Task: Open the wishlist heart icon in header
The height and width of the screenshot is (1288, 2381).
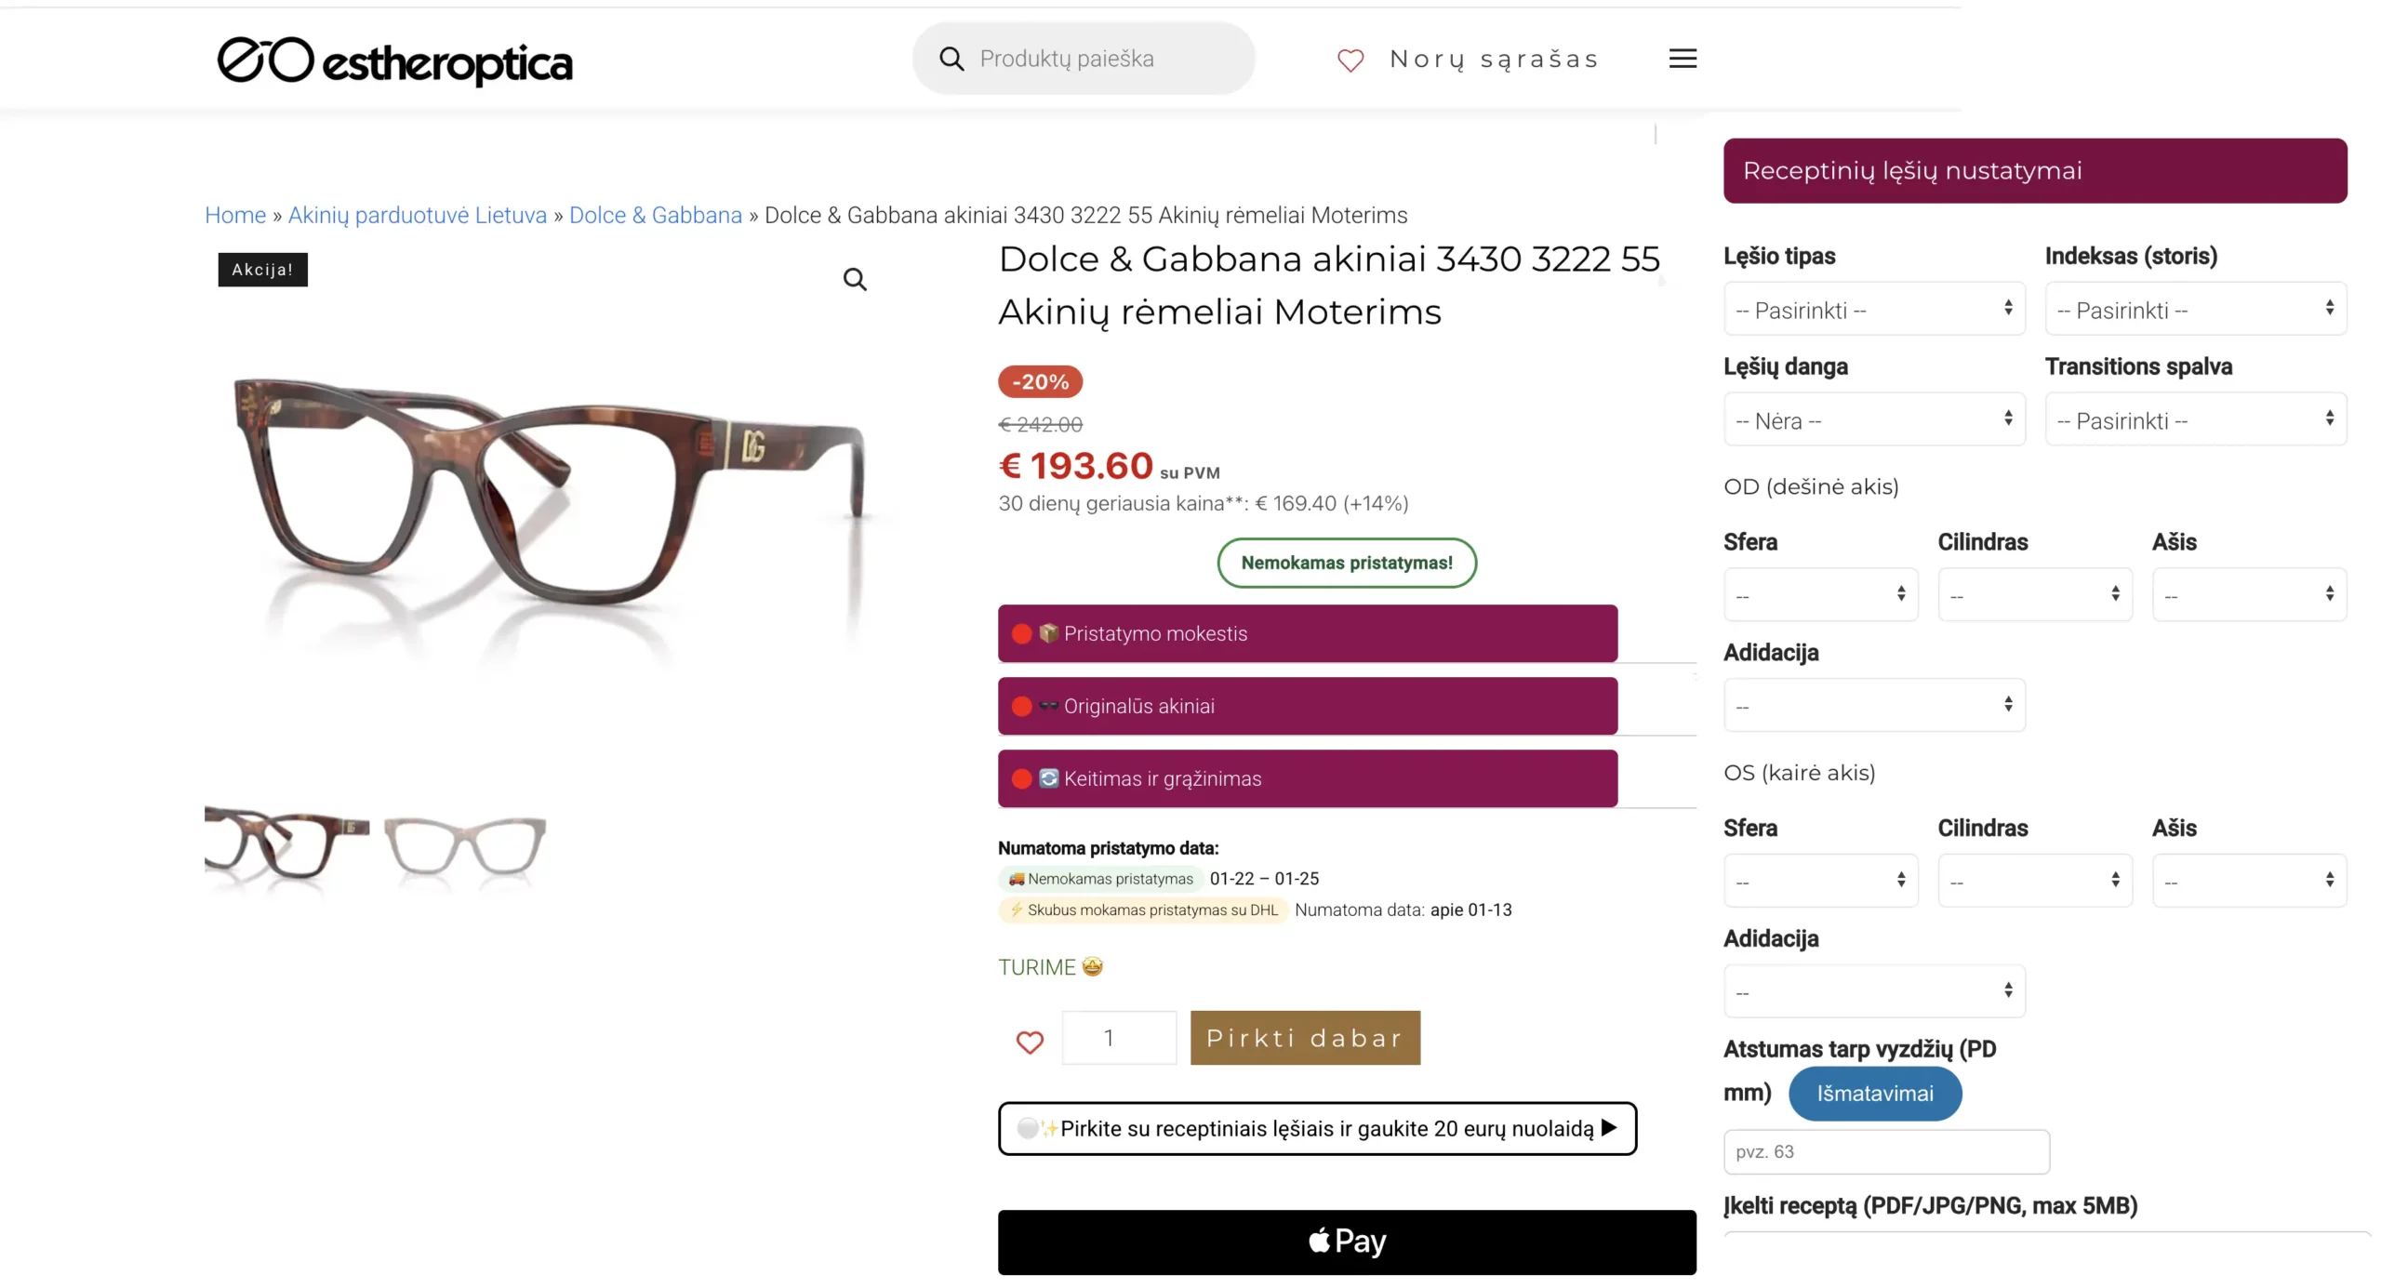Action: 1350,60
